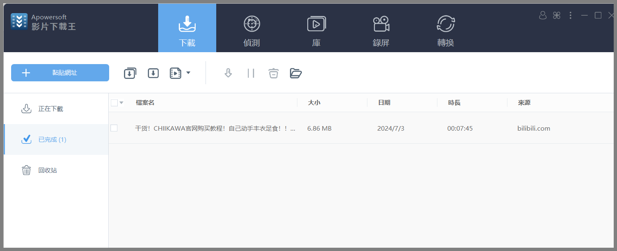Click the resume download arrow icon
Image resolution: width=617 pixels, height=251 pixels.
228,73
